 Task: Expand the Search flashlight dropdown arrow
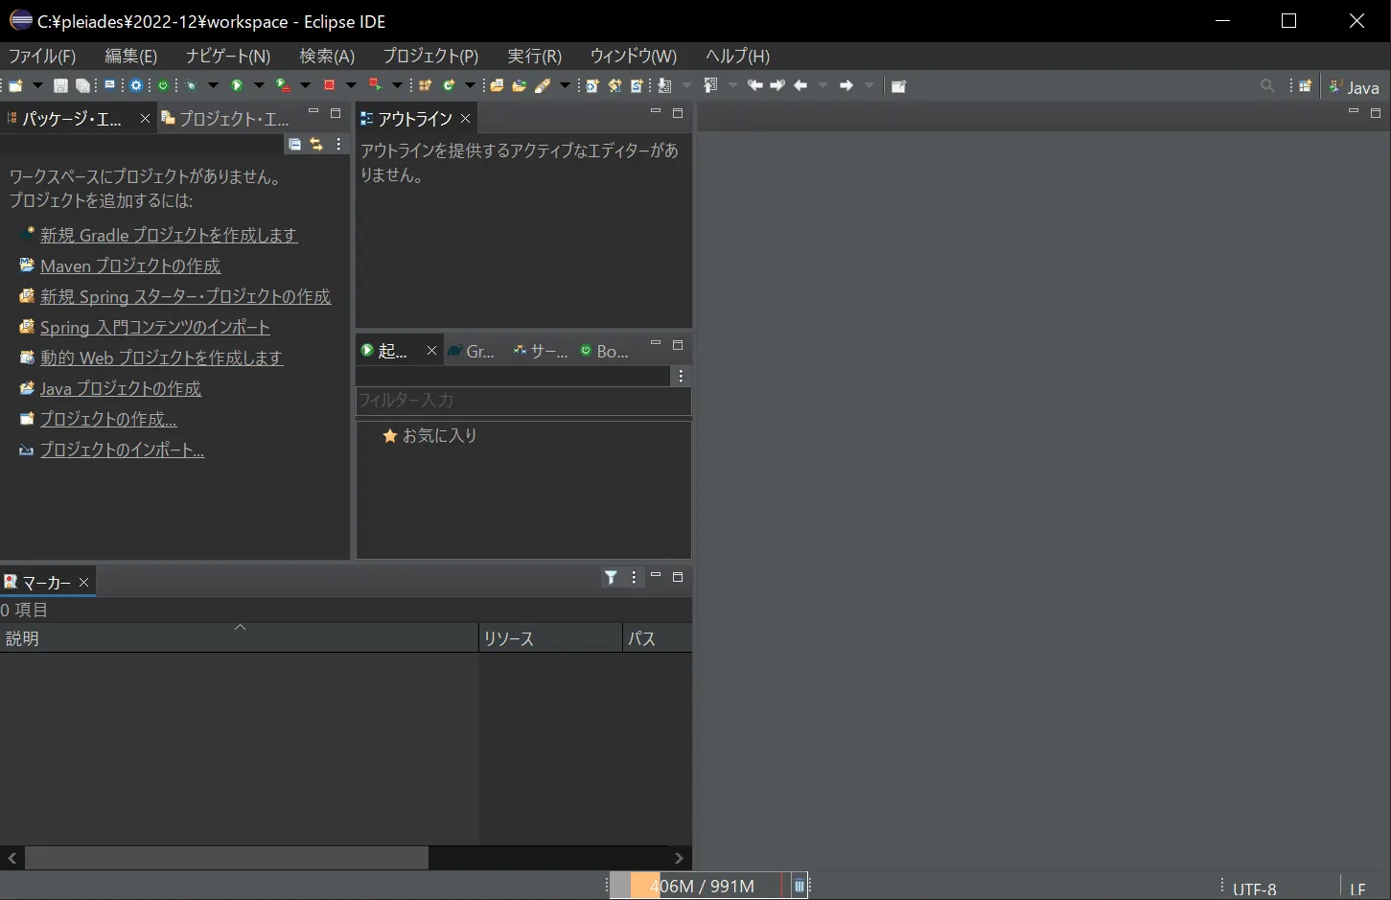point(565,86)
